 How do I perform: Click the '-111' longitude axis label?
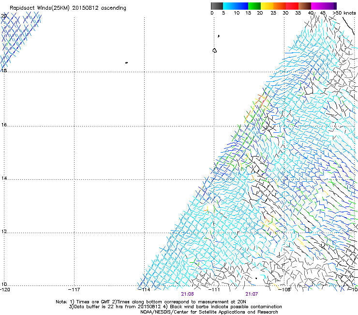pyautogui.click(x=214, y=289)
